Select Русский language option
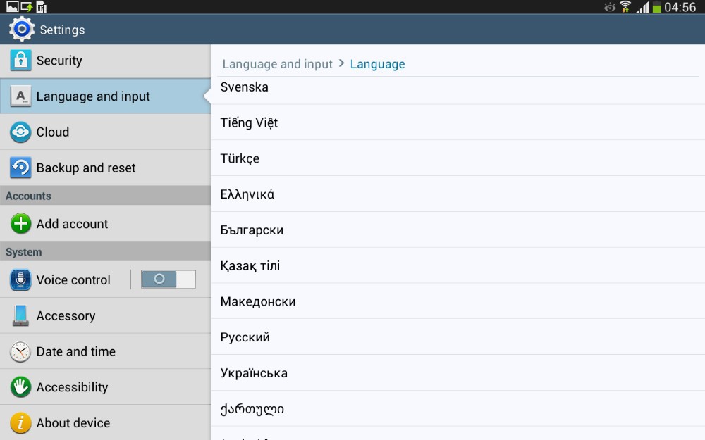This screenshot has width=705, height=440. coord(245,337)
